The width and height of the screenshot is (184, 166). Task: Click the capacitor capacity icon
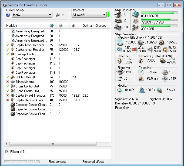141,61
